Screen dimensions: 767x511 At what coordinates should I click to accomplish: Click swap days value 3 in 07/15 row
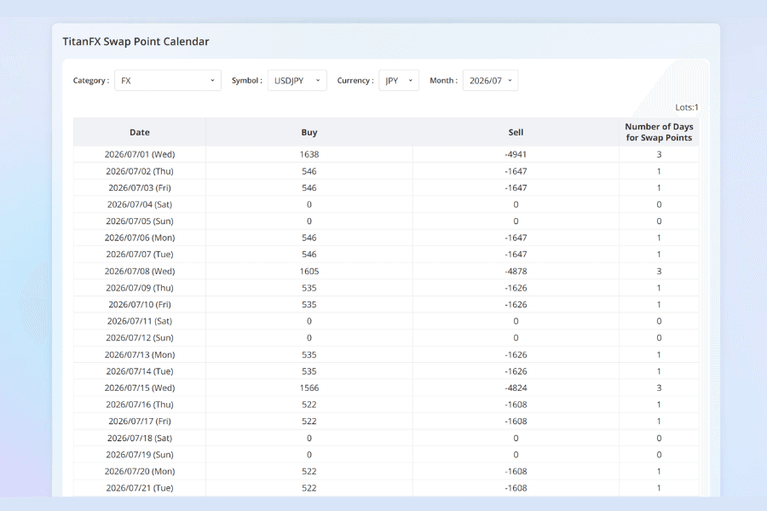click(x=659, y=388)
